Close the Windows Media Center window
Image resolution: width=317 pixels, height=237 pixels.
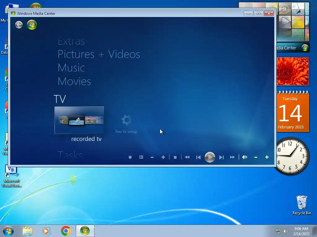(x=269, y=14)
